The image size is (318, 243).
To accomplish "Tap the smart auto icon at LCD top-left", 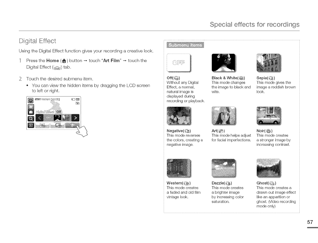I will click(31, 101).
